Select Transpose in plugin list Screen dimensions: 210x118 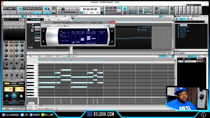coord(183,35)
